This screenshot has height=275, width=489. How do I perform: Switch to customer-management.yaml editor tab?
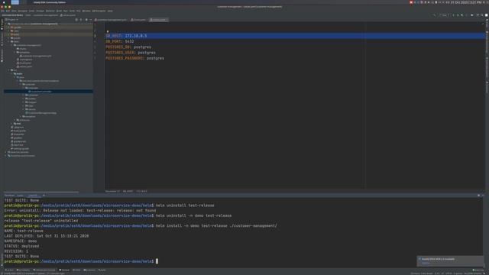coord(111,20)
